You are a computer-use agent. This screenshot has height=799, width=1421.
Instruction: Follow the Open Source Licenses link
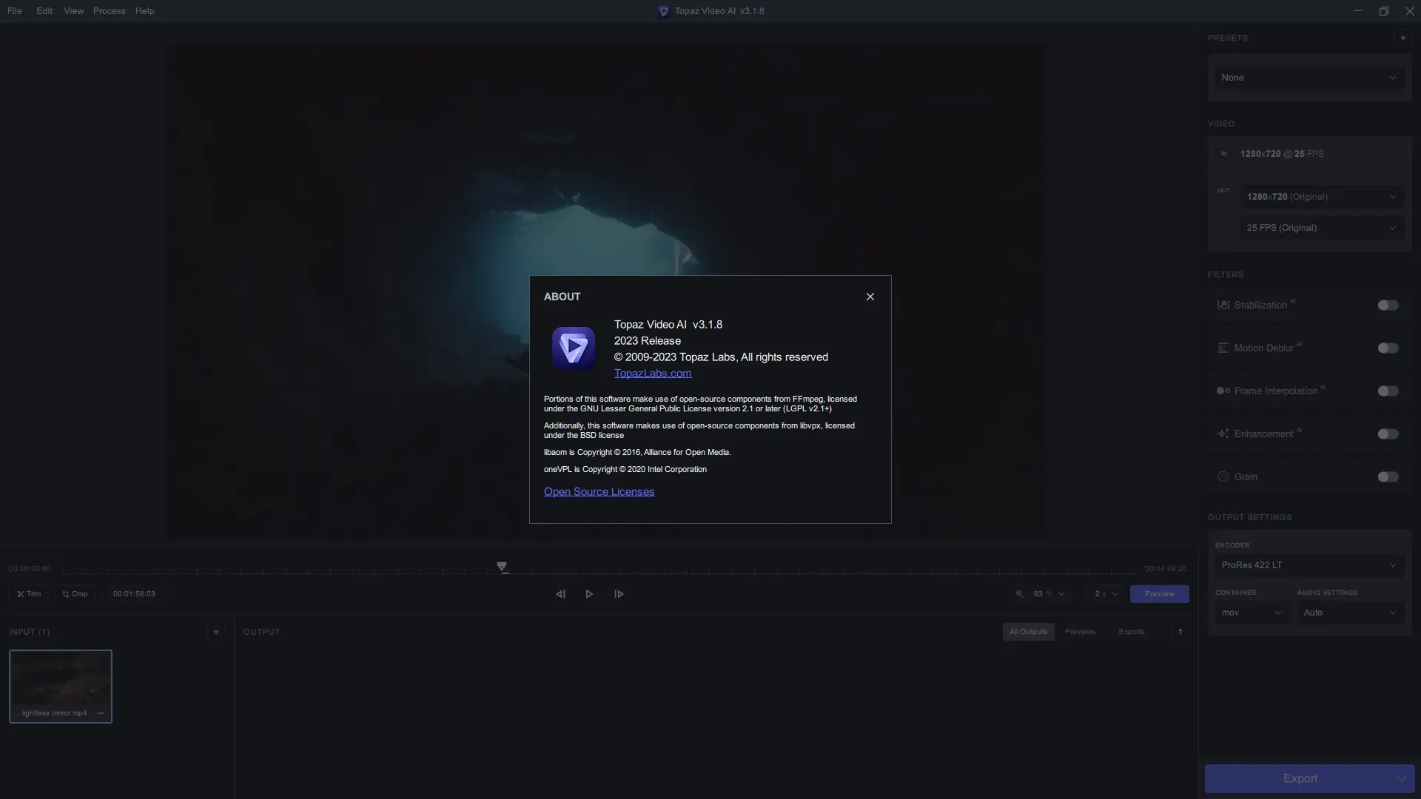click(599, 492)
